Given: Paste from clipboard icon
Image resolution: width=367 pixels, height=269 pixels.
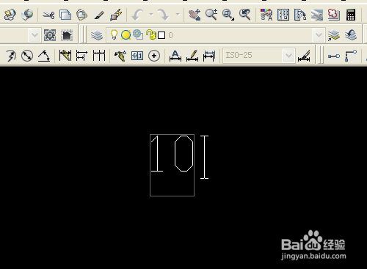Looking at the screenshot, I should pyautogui.click(x=81, y=15).
